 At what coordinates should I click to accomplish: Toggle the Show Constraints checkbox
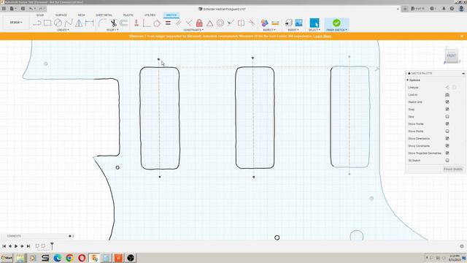pyautogui.click(x=447, y=146)
